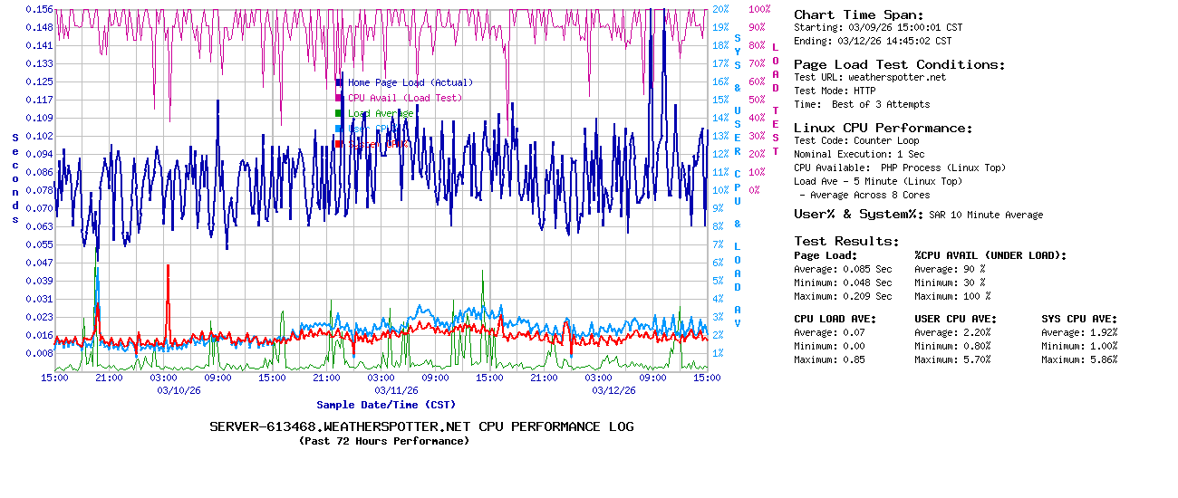Click the green Load Average legend swatch
Screen dimensions: 1178x498
[339, 113]
